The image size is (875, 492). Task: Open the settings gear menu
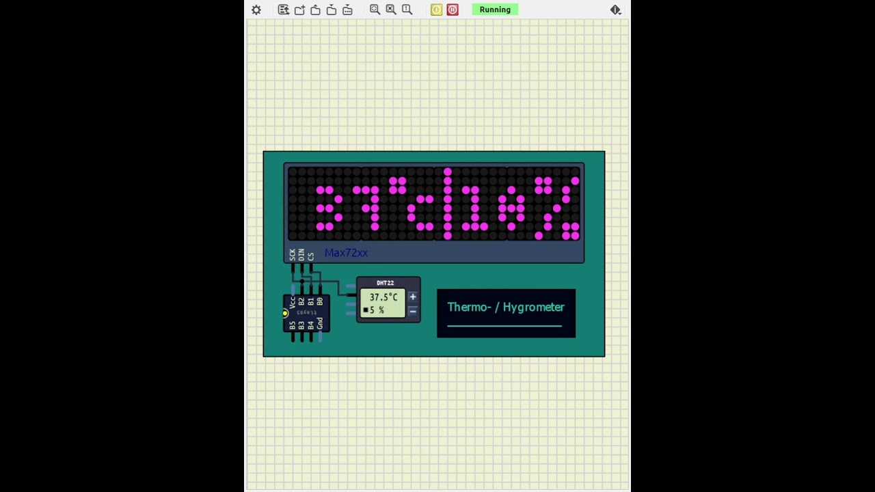[256, 10]
